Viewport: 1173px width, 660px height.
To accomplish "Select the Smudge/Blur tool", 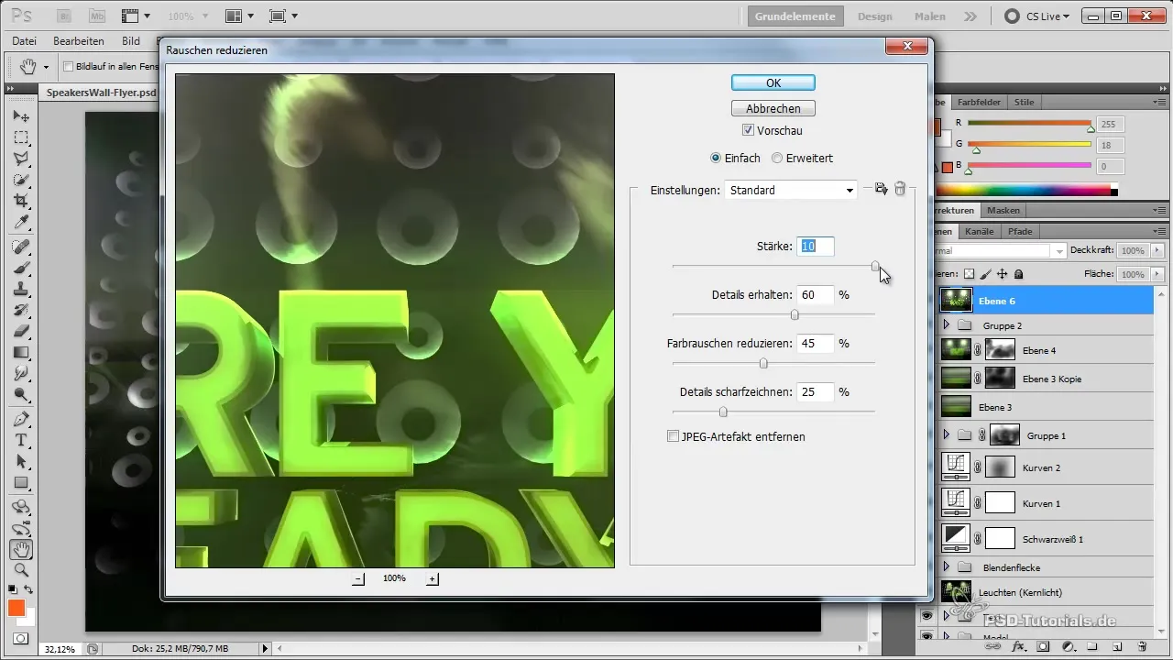I will click(21, 374).
